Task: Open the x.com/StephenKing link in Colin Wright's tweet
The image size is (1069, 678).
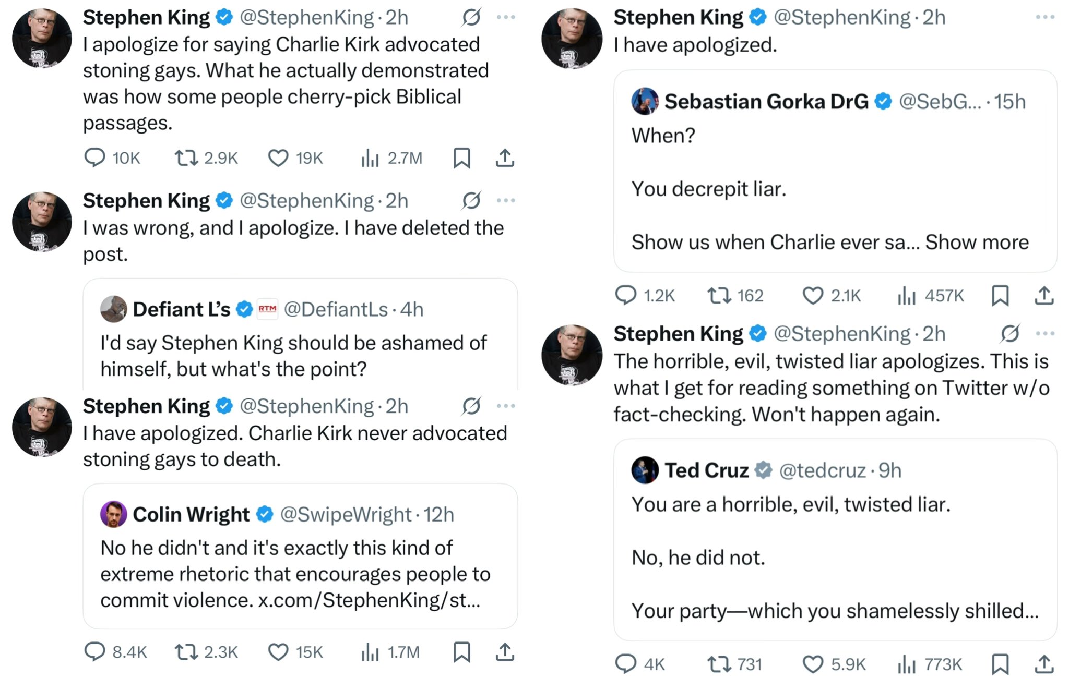Action: pos(369,600)
